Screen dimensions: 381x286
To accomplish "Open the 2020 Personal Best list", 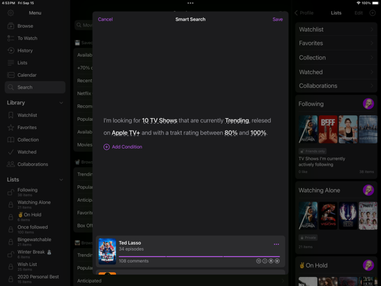I will (35, 278).
